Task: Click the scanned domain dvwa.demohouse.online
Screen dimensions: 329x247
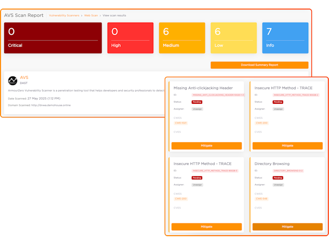Action: tap(51, 105)
